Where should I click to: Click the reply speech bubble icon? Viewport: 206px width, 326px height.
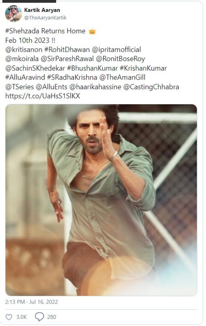tap(39, 317)
